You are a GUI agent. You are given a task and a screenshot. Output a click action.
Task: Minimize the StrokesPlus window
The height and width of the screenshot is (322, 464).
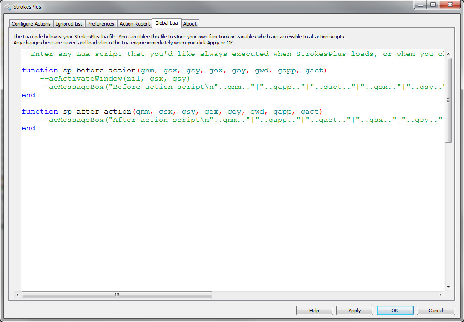pyautogui.click(x=421, y=5)
